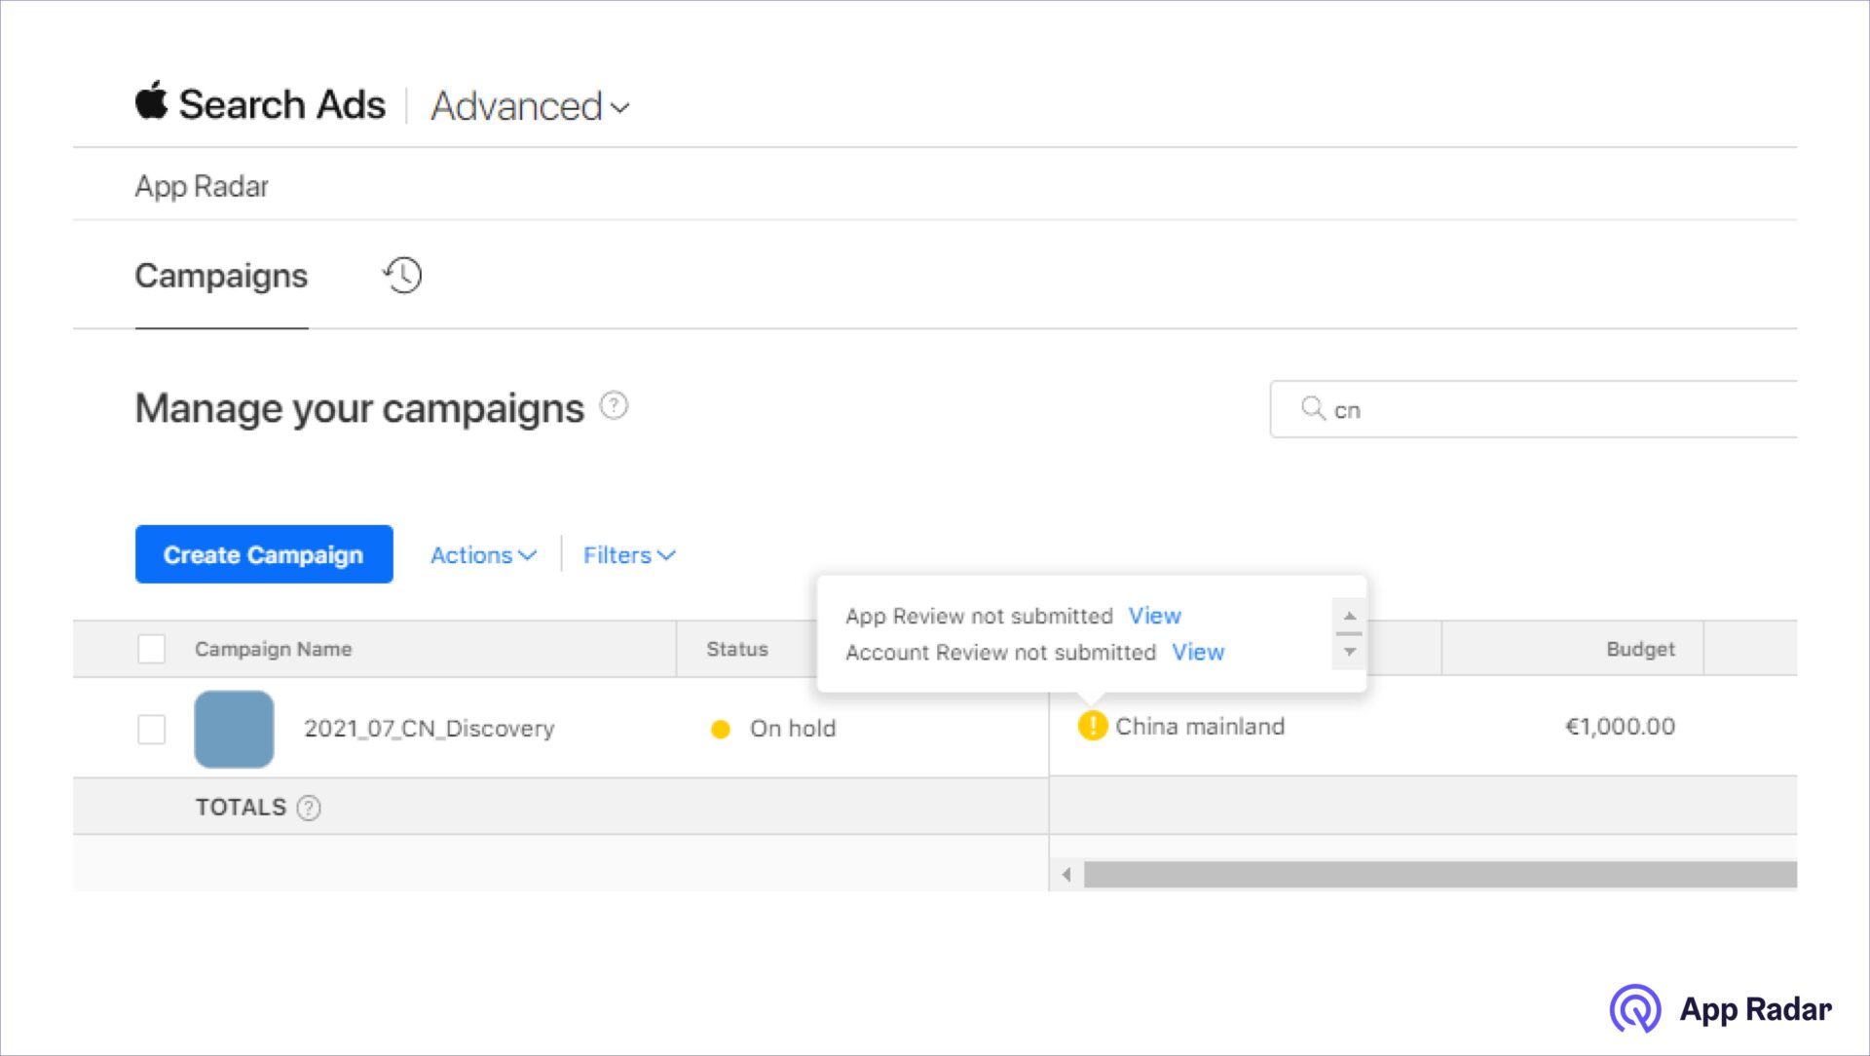Viewport: 1870px width, 1056px height.
Task: Sort by the Status column header
Action: (737, 649)
